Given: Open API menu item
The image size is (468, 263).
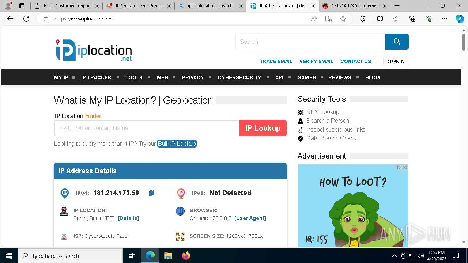Looking at the screenshot, I should 279,77.
